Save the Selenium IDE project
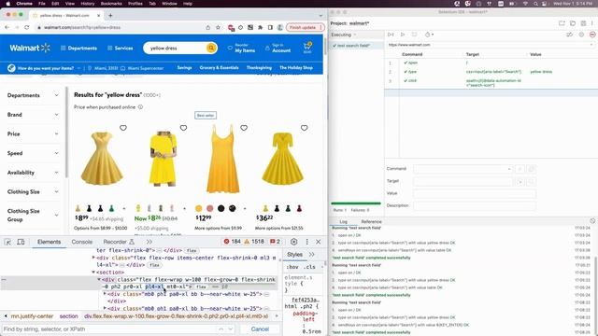 [583, 23]
